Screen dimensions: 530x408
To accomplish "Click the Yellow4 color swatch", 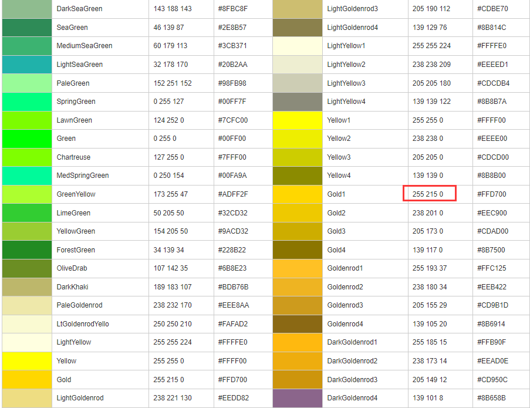I will [298, 176].
